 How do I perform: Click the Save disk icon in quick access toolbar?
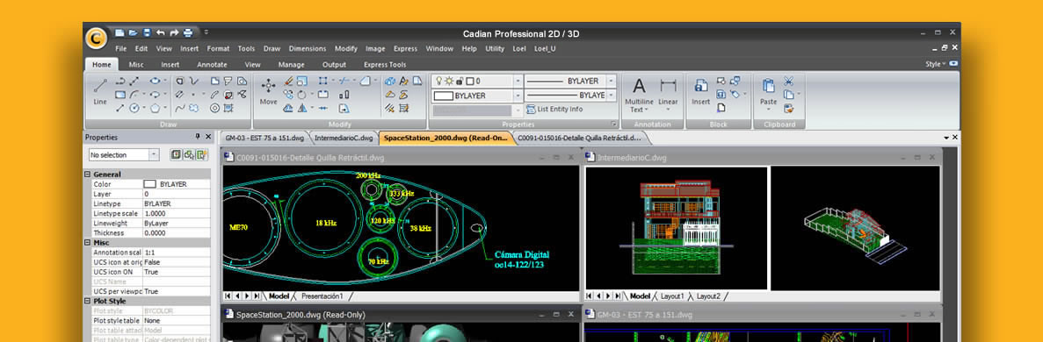point(147,32)
